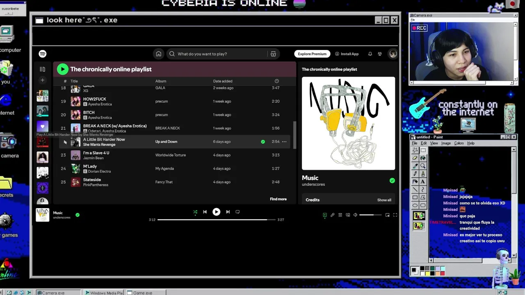Pick the yellow color swatch in Paint

click(427, 273)
